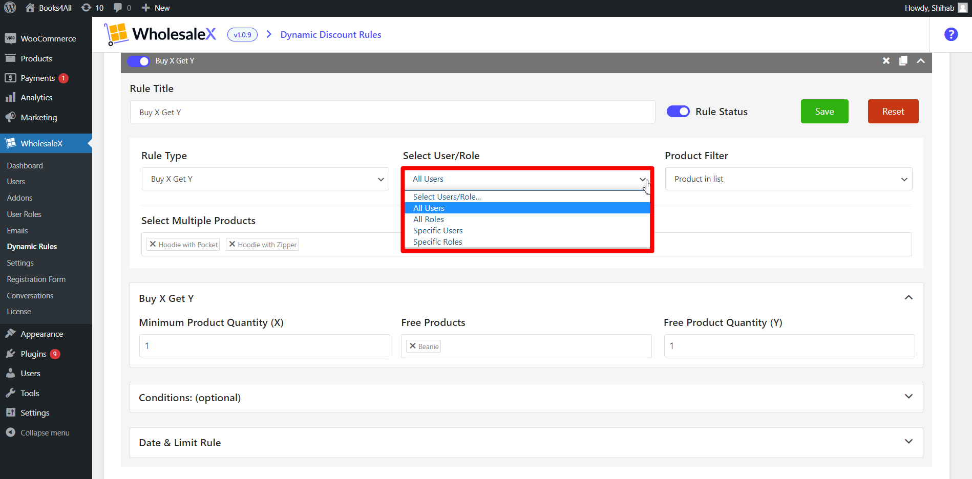Click the Free Products selection field
Screen dimensions: 972x479
coord(526,346)
